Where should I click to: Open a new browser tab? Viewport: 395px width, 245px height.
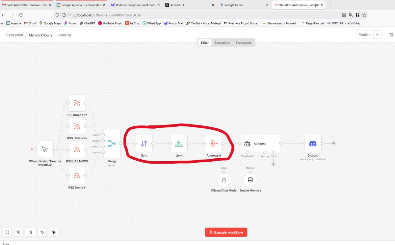(x=331, y=5)
